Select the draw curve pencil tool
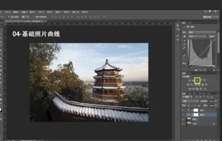 point(184,56)
